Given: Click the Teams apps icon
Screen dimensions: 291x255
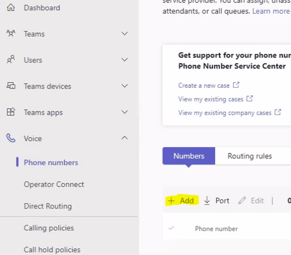Looking at the screenshot, I should [x=11, y=112].
